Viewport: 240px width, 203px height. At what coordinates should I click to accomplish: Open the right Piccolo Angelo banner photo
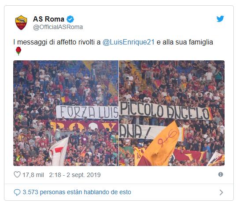(x=172, y=113)
